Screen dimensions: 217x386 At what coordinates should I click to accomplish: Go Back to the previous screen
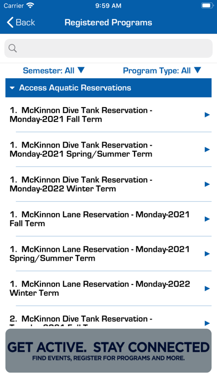point(21,22)
